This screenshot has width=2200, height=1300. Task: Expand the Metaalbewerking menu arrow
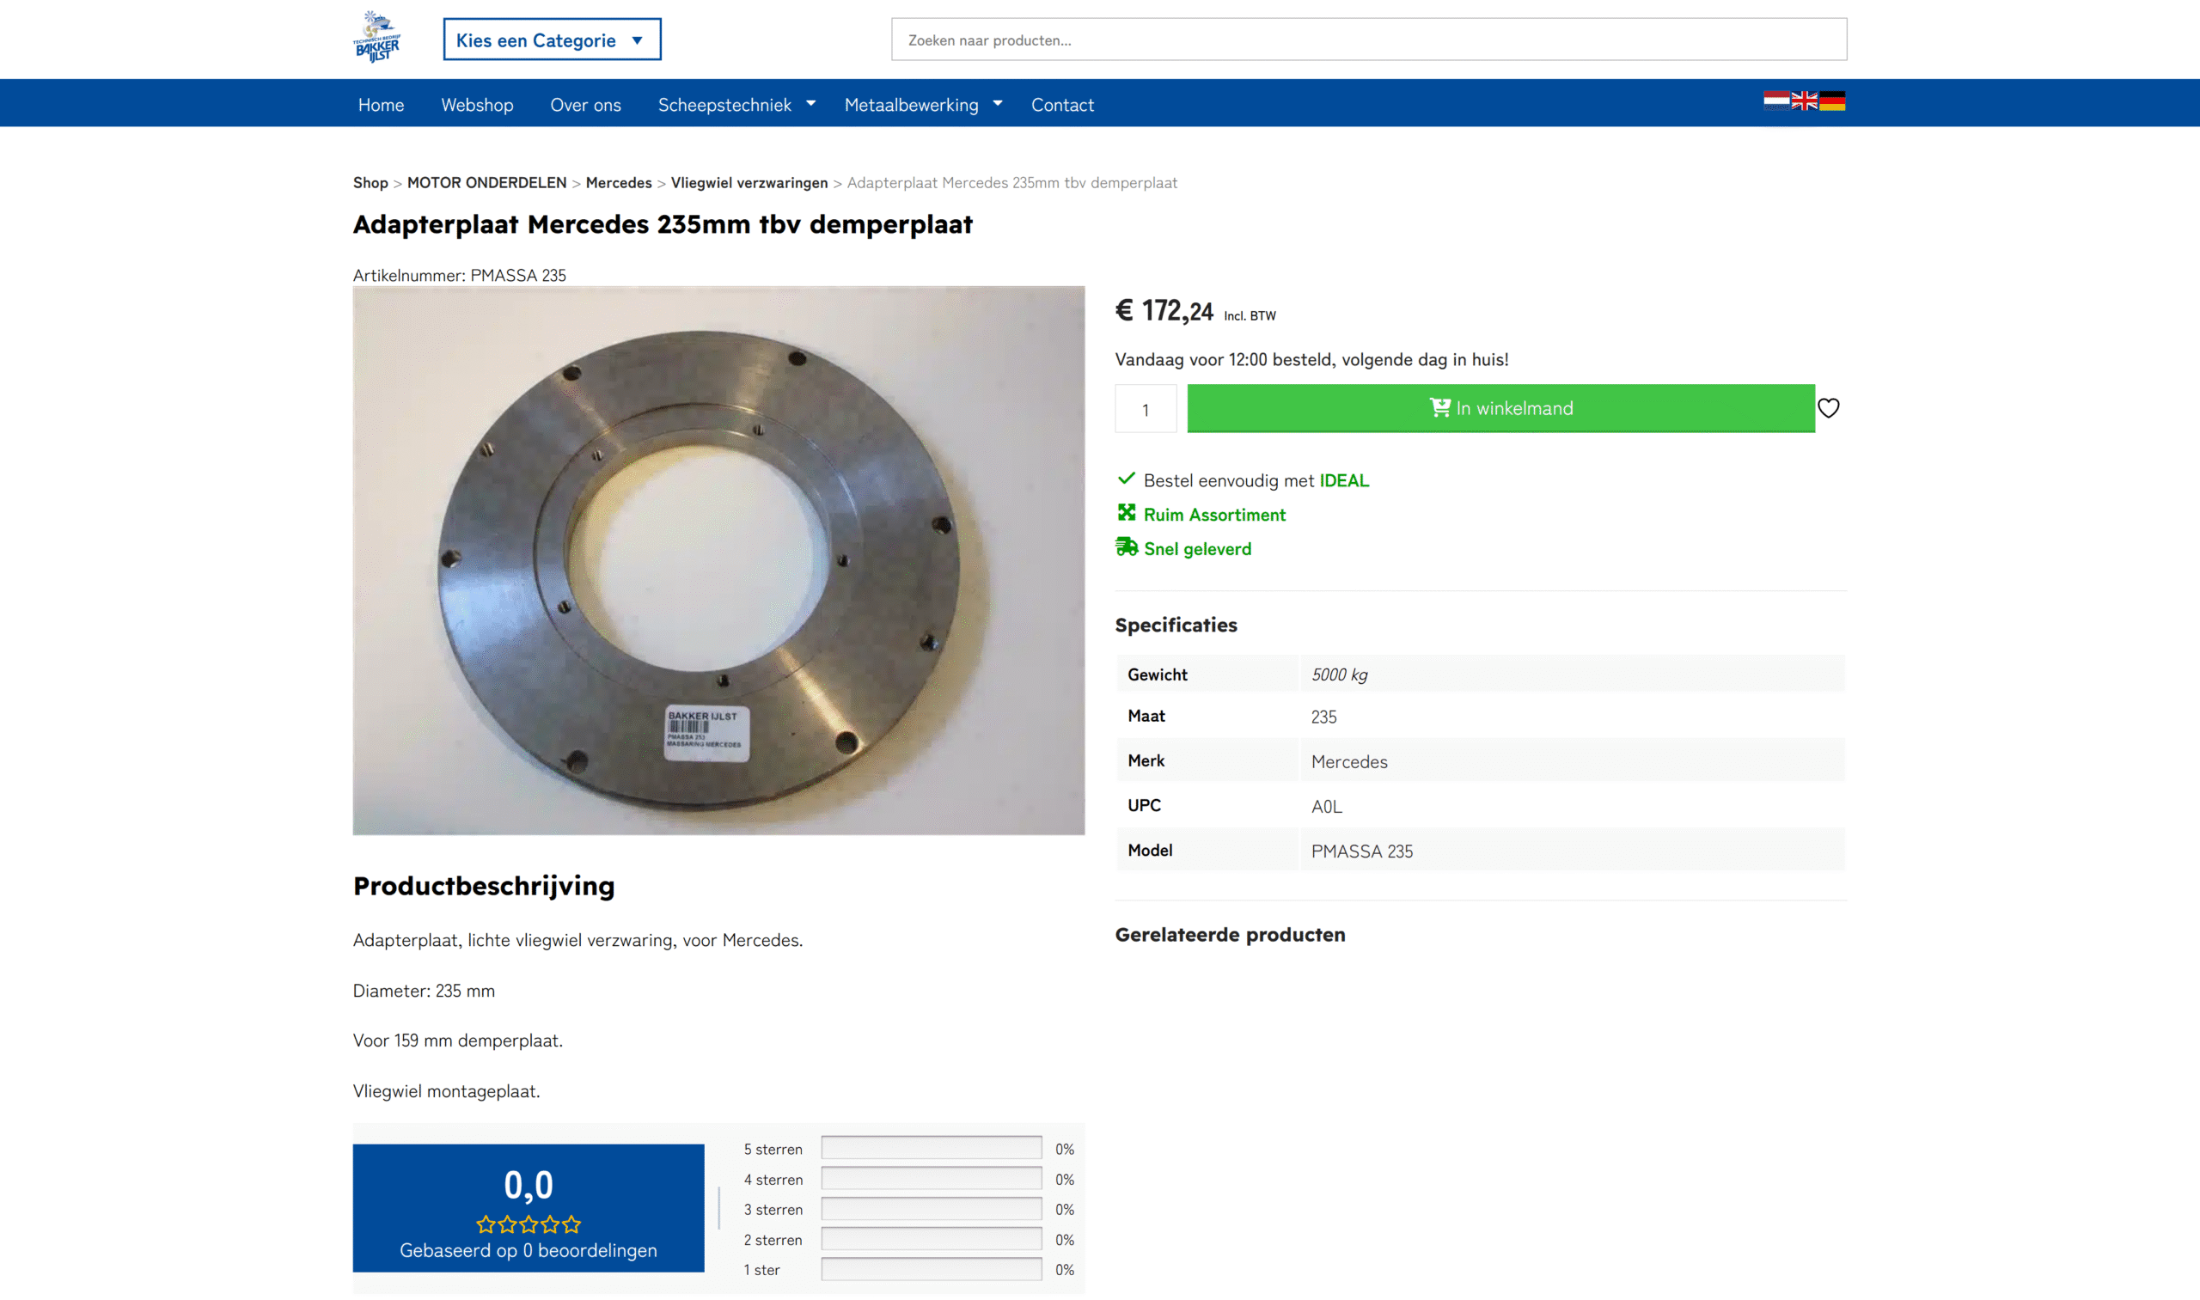(x=997, y=103)
